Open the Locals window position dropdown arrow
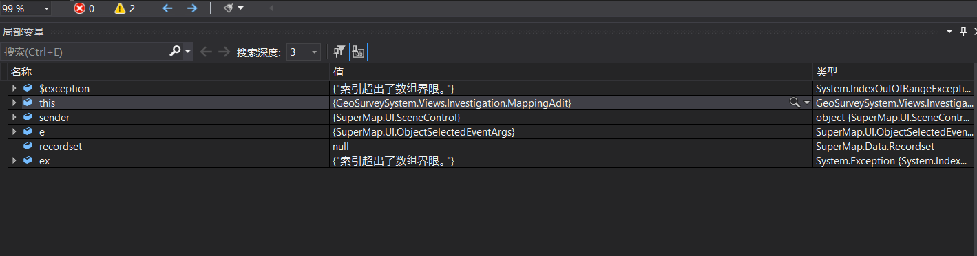Screen dimensions: 977x256 click(x=949, y=32)
